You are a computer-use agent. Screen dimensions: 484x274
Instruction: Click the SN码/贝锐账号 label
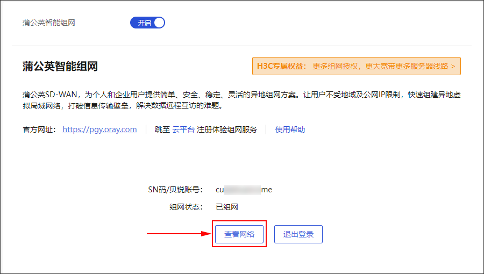click(175, 190)
